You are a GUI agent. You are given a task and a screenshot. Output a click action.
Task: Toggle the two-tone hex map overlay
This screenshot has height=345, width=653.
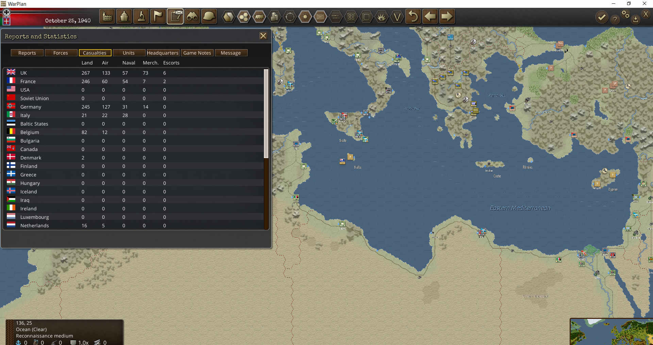tap(229, 16)
